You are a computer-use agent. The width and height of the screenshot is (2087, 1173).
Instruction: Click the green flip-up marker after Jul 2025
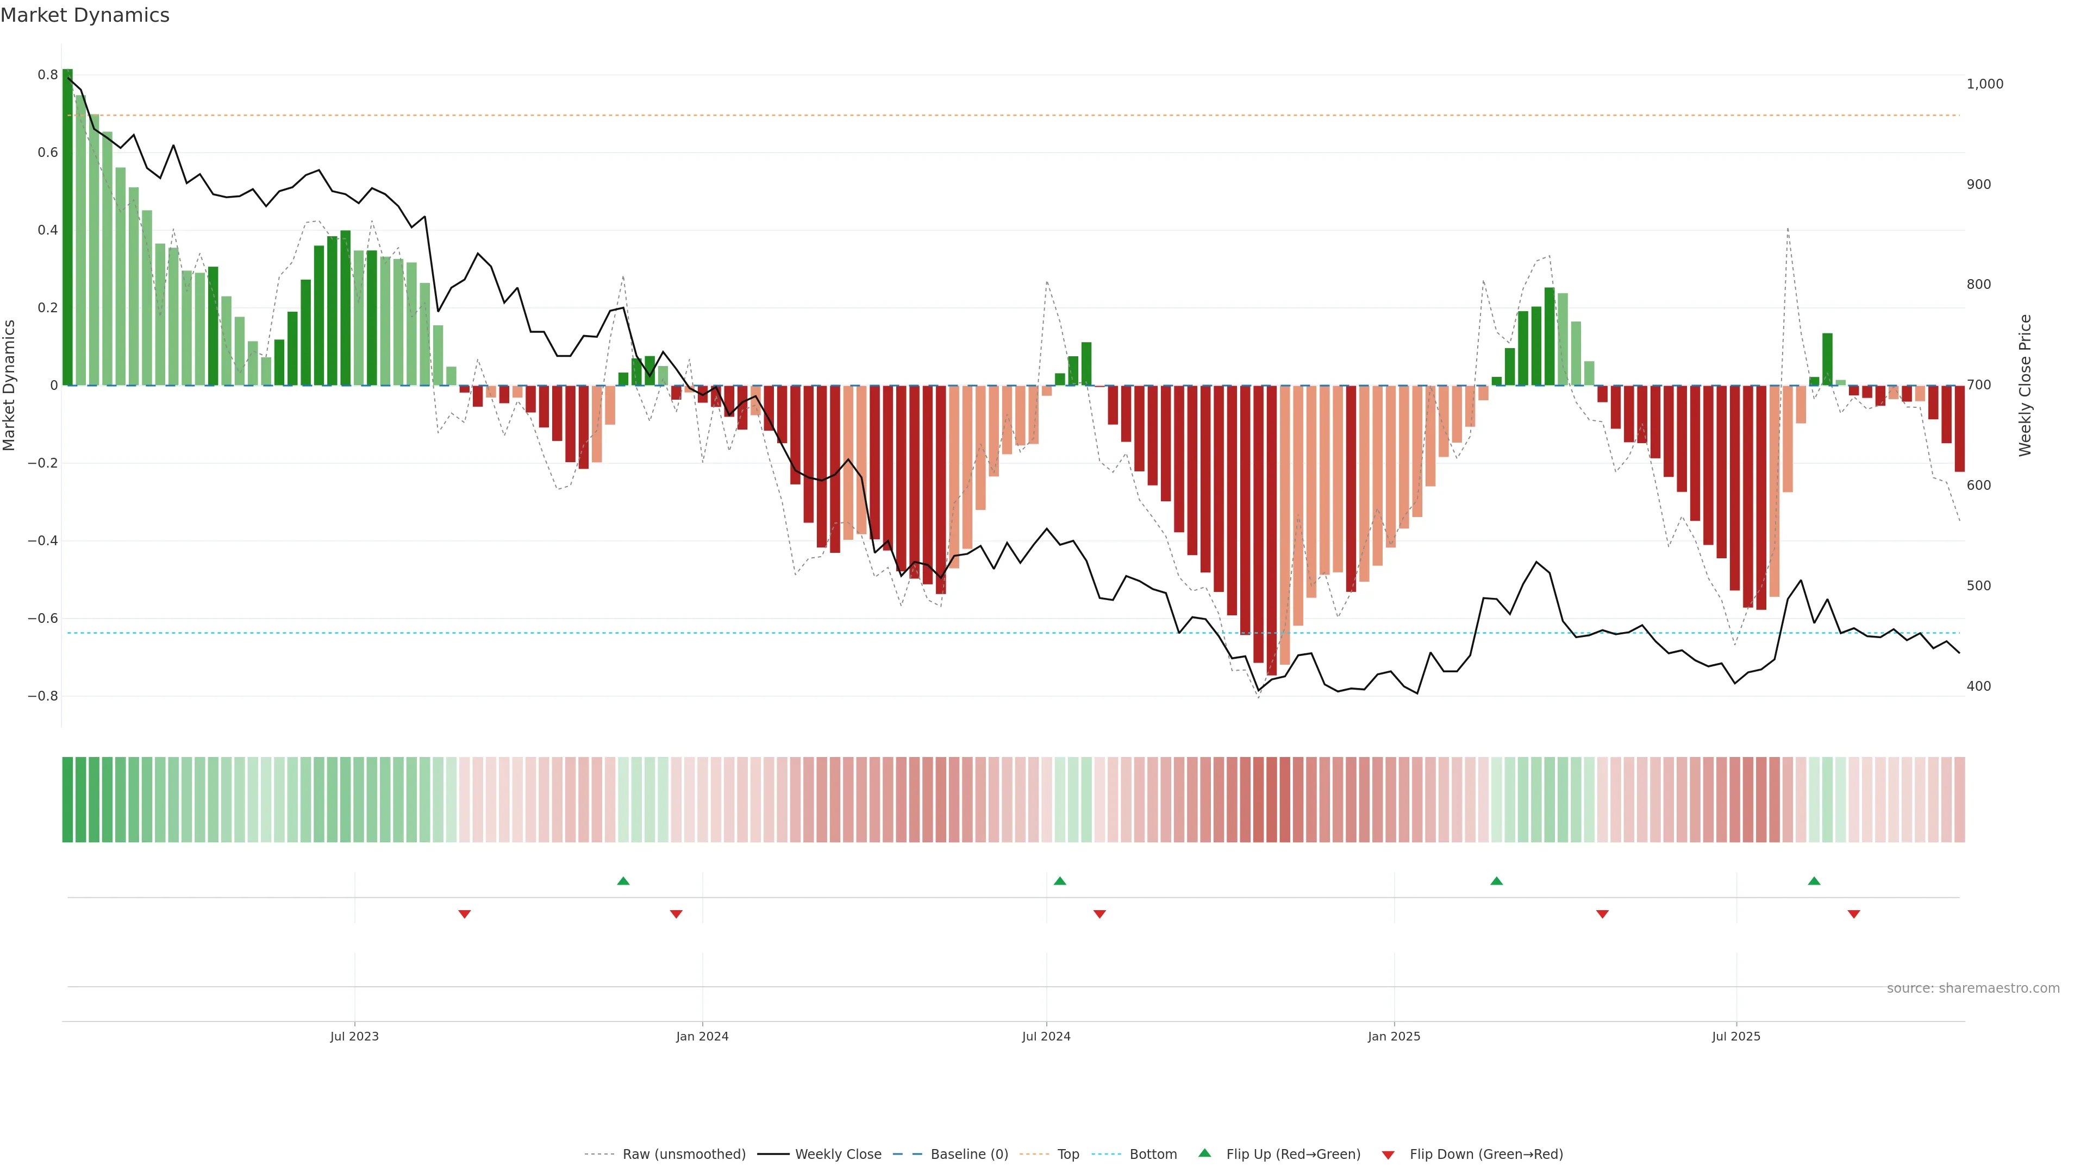coord(1814,881)
